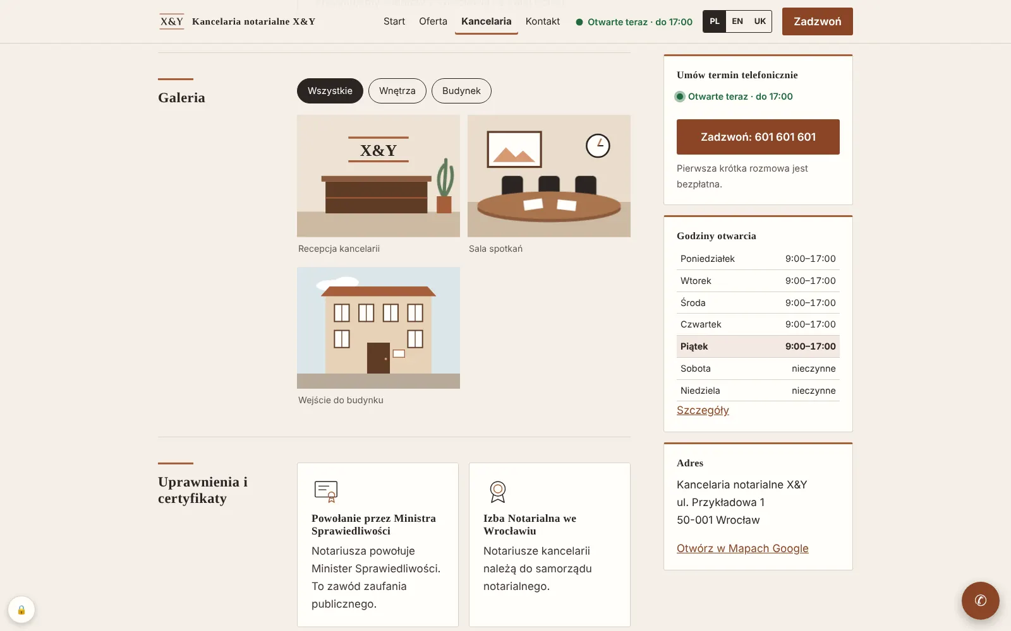Switch language to PL
Screen dimensions: 1011x631
point(715,21)
